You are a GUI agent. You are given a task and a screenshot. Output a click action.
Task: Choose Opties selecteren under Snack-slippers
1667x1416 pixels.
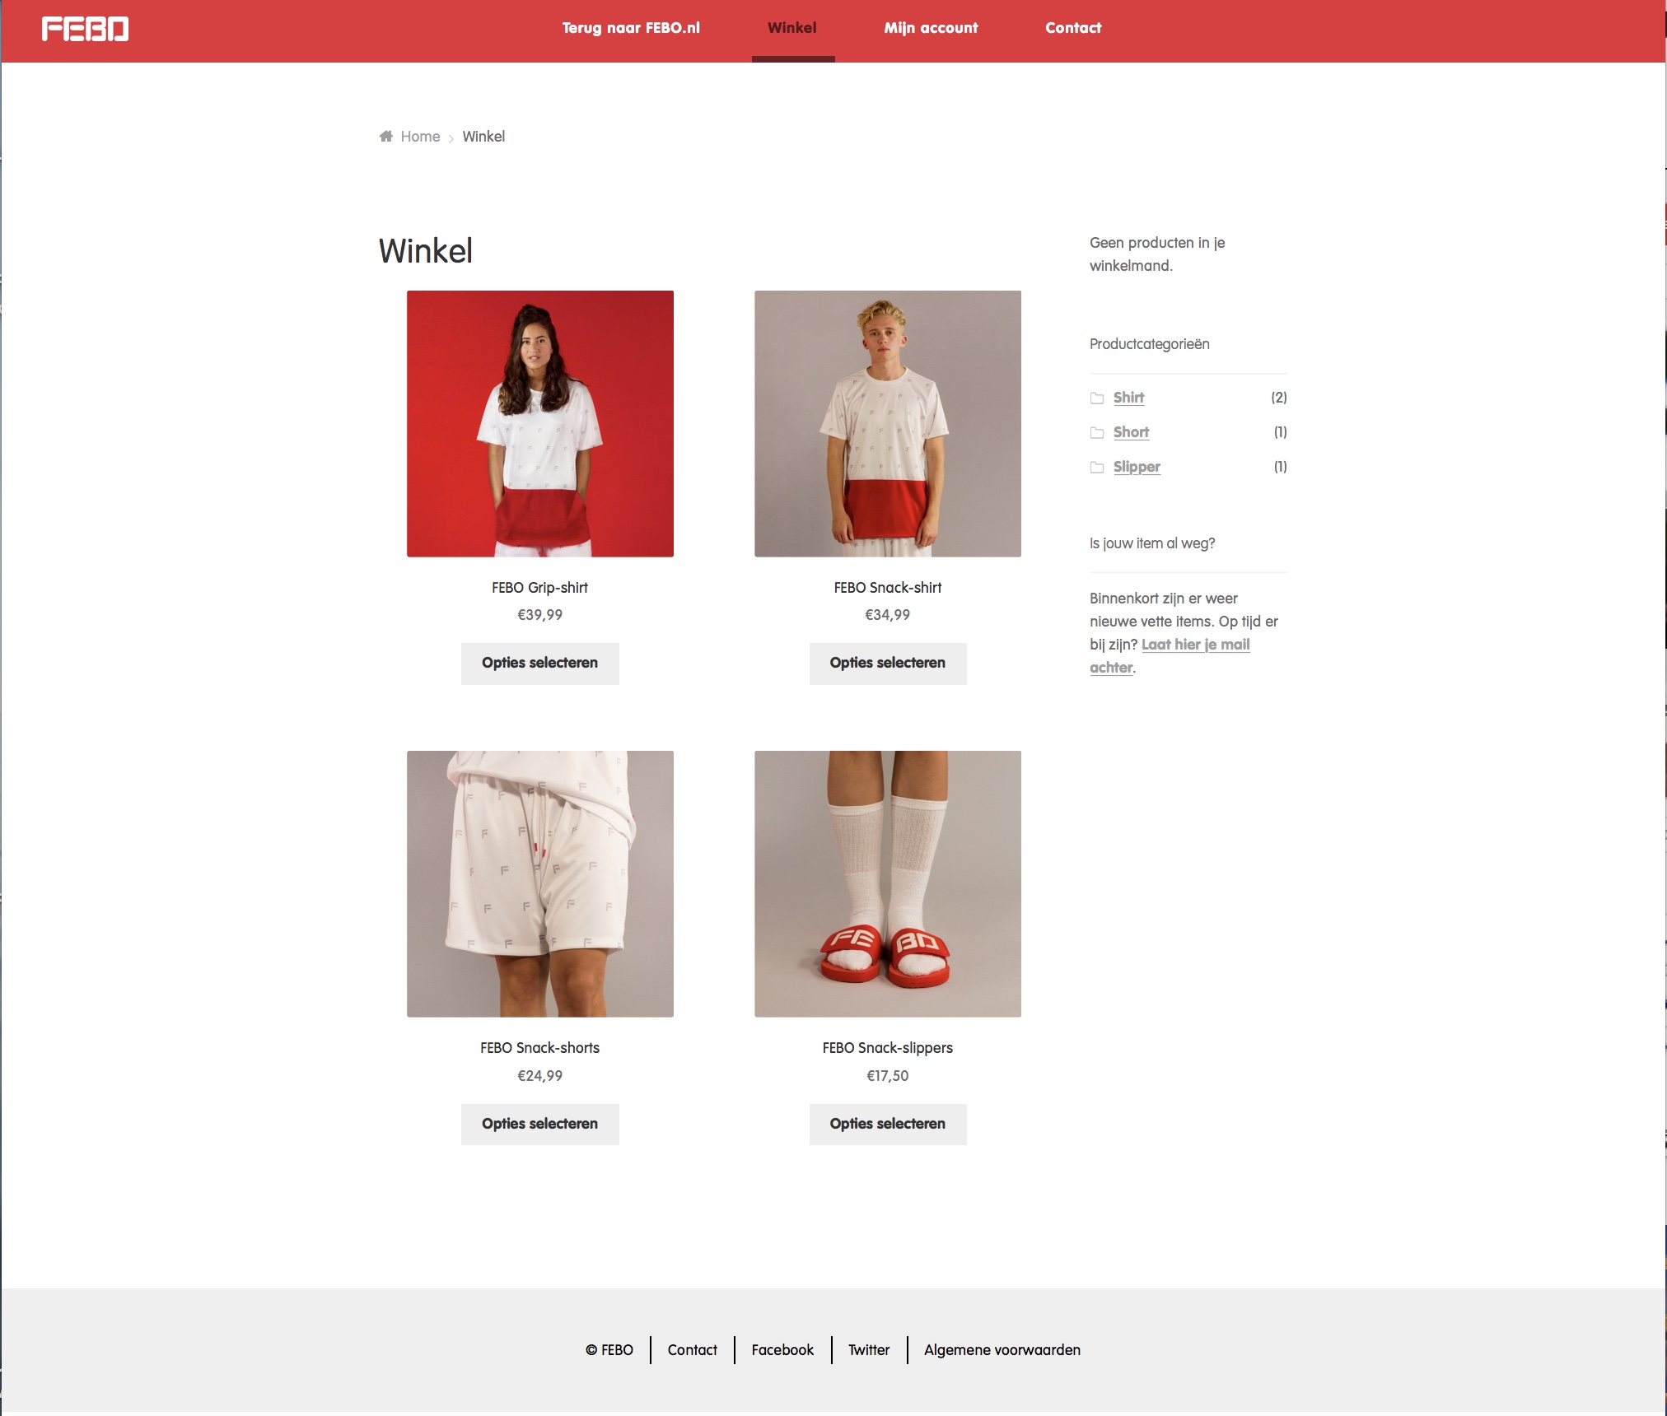tap(888, 1124)
